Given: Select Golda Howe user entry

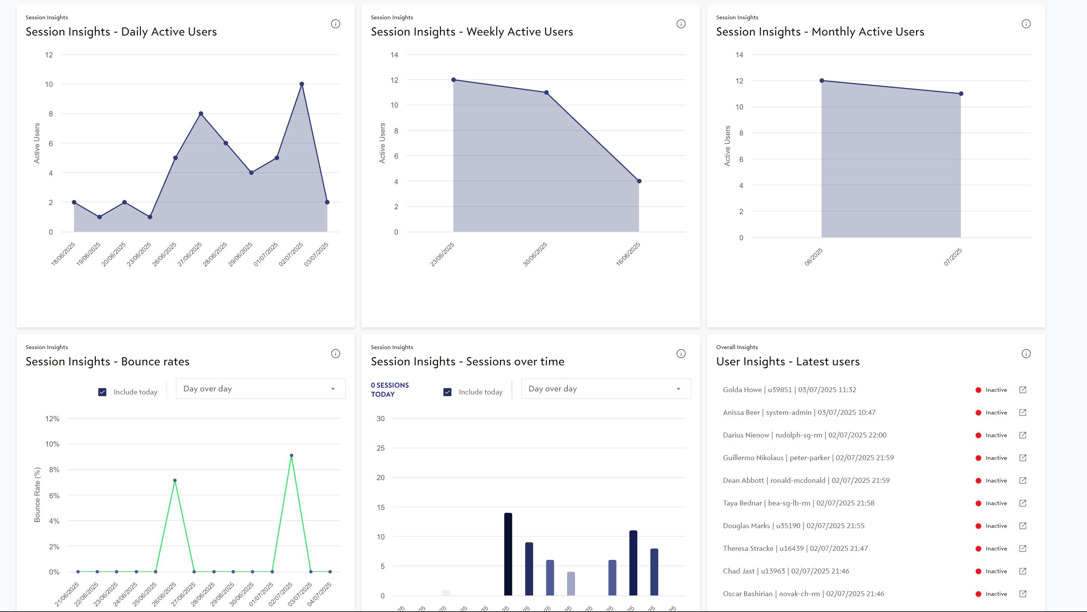Looking at the screenshot, I should (789, 389).
